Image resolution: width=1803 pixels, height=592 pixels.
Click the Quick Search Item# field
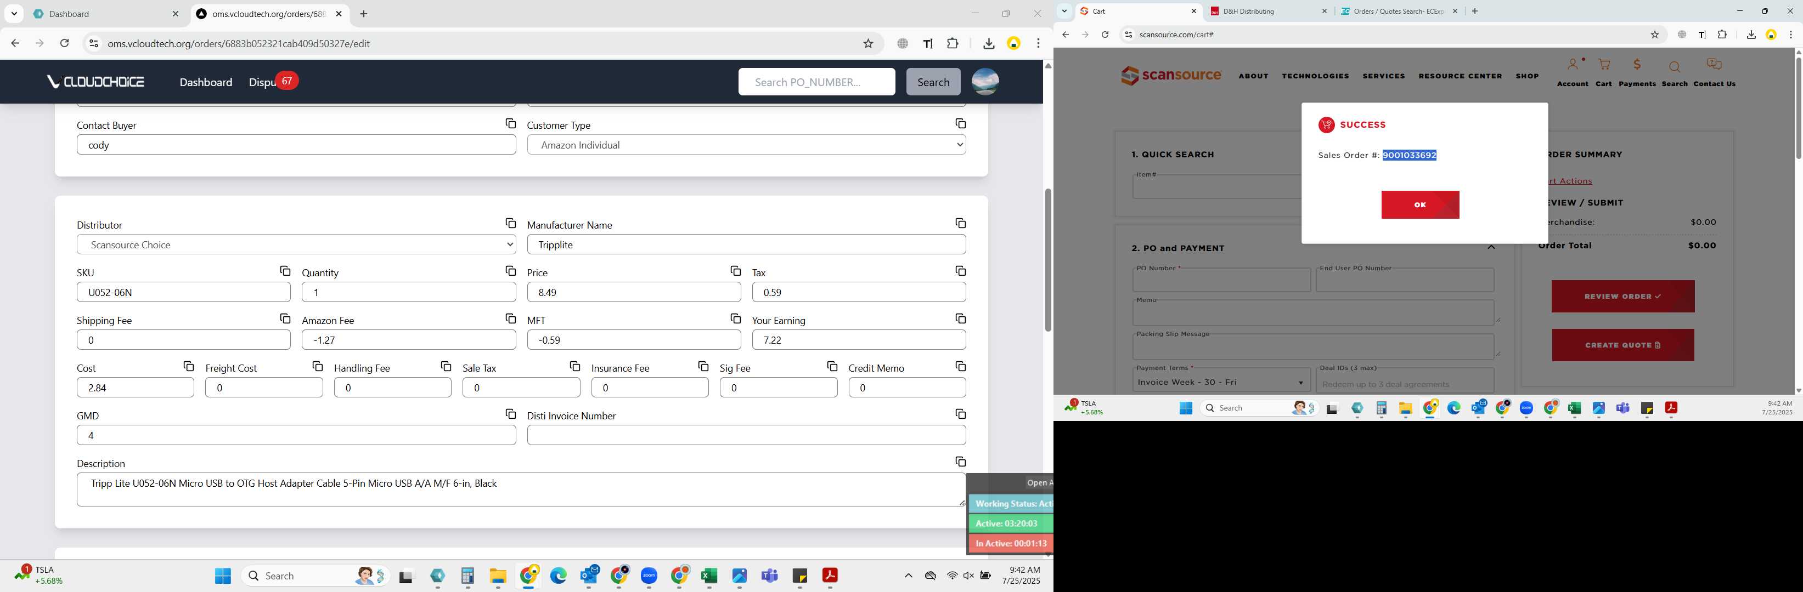(1216, 186)
